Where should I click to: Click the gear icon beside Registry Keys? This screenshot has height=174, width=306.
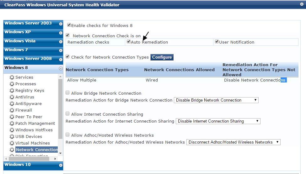tap(12, 91)
